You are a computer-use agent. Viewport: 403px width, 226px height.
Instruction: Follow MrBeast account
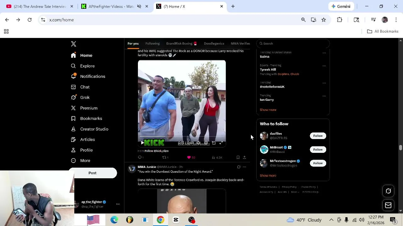tap(318, 150)
